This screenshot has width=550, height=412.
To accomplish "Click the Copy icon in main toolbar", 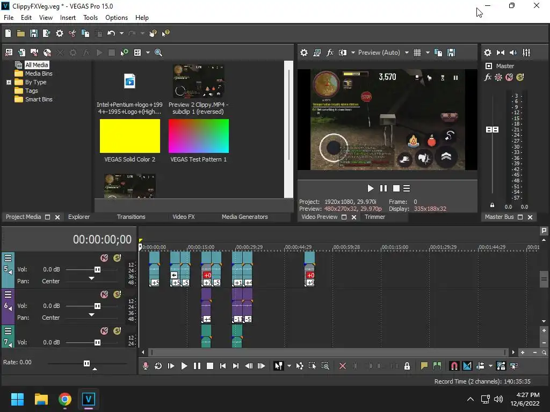I will click(85, 33).
